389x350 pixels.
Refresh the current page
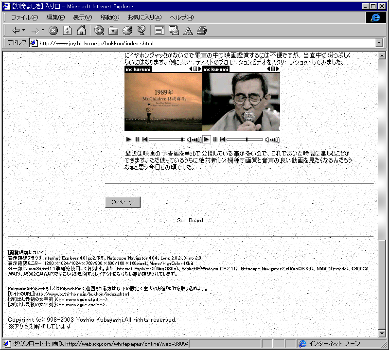[x=67, y=31]
